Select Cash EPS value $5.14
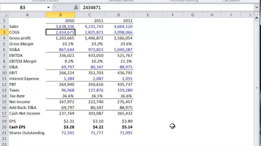Viewport: 261px width, 146px height. pos(119,127)
